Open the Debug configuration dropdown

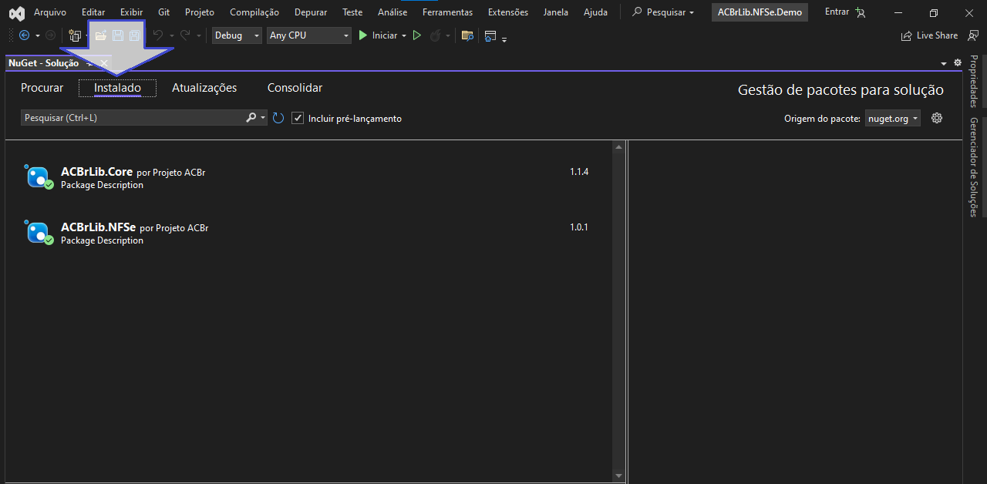point(237,35)
